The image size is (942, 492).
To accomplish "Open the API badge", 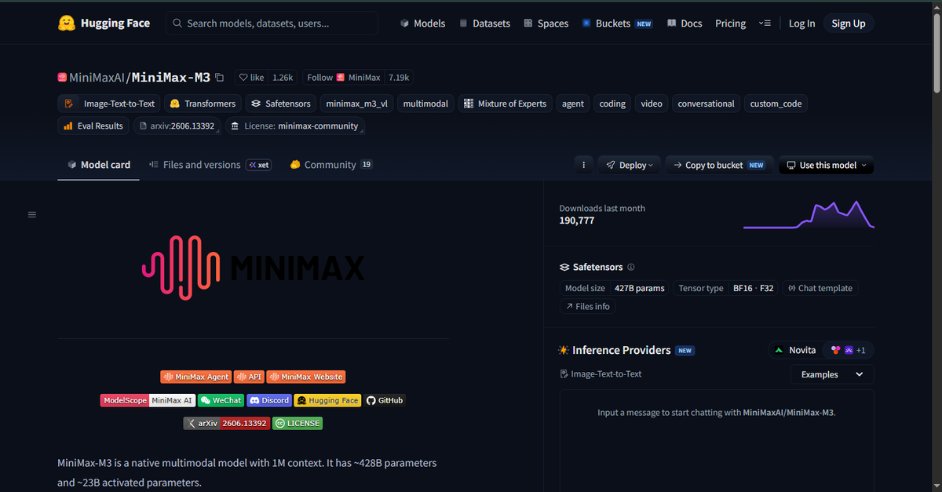I will (x=249, y=377).
